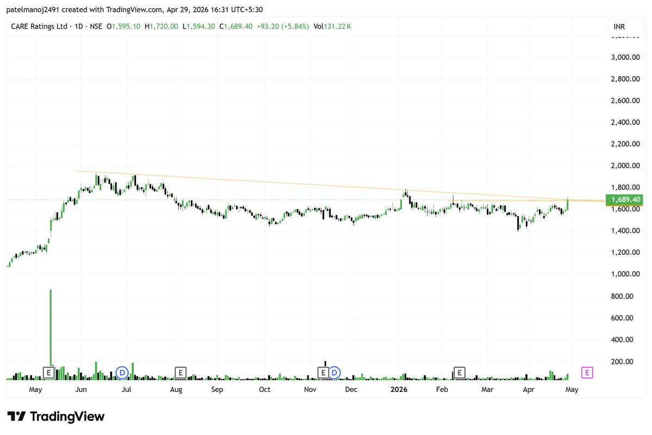Click the 2026 label on time axis
This screenshot has width=652, height=435.
click(400, 390)
